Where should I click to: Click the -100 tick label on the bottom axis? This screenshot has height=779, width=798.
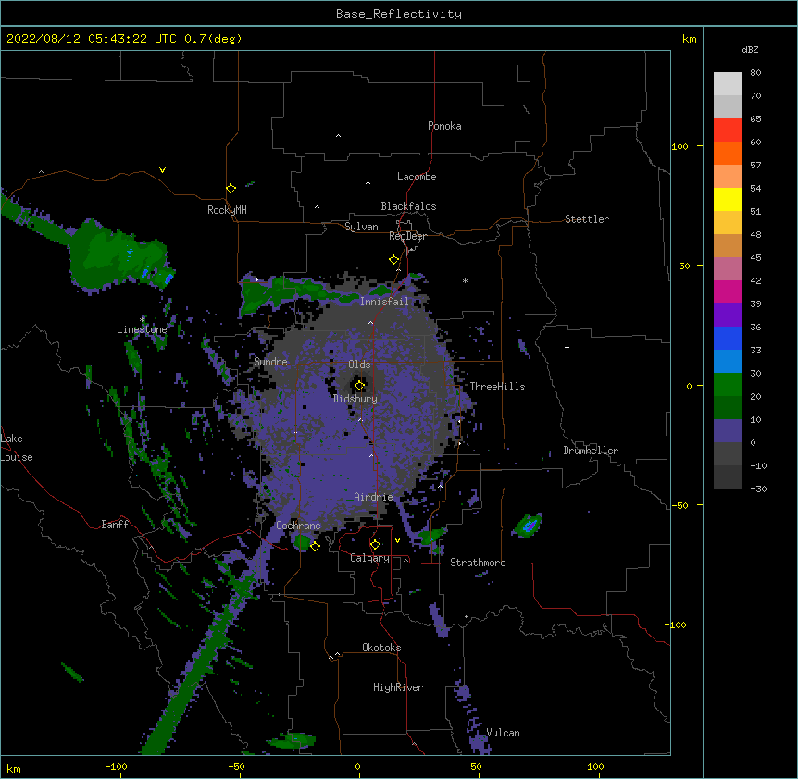point(116,766)
